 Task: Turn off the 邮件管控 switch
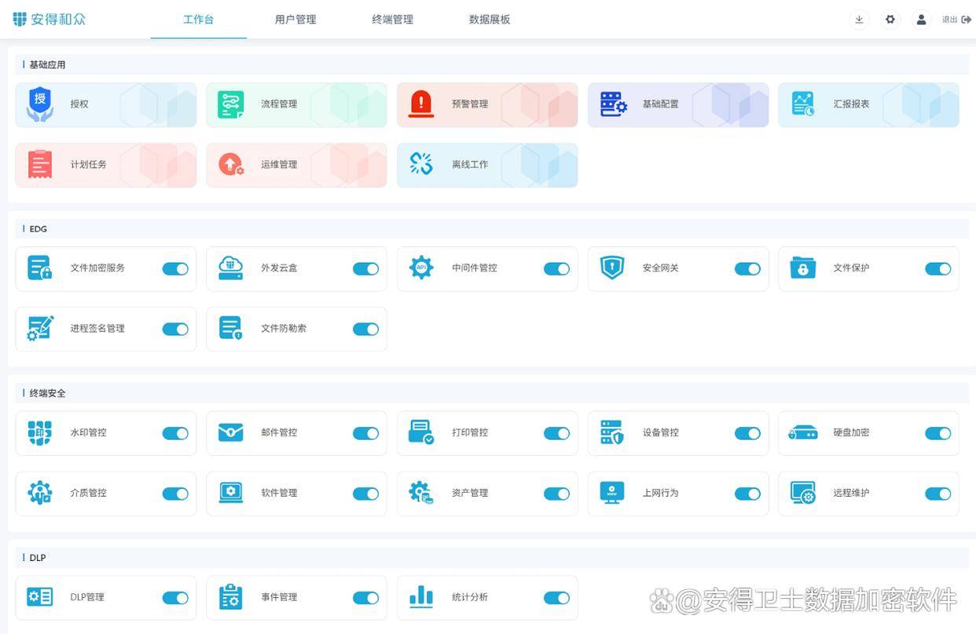(366, 434)
